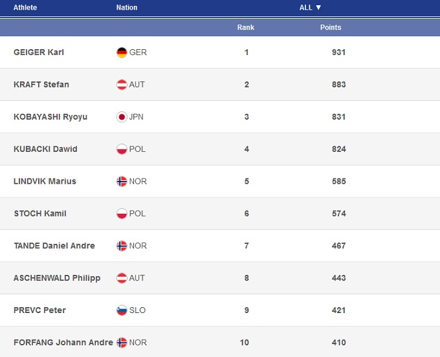Open athlete GEIGER Karl's profile
The image size is (440, 357).
(x=39, y=52)
